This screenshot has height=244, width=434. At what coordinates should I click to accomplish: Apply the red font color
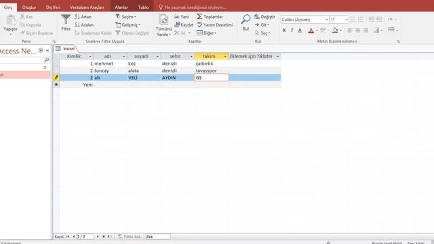pyautogui.click(x=311, y=30)
